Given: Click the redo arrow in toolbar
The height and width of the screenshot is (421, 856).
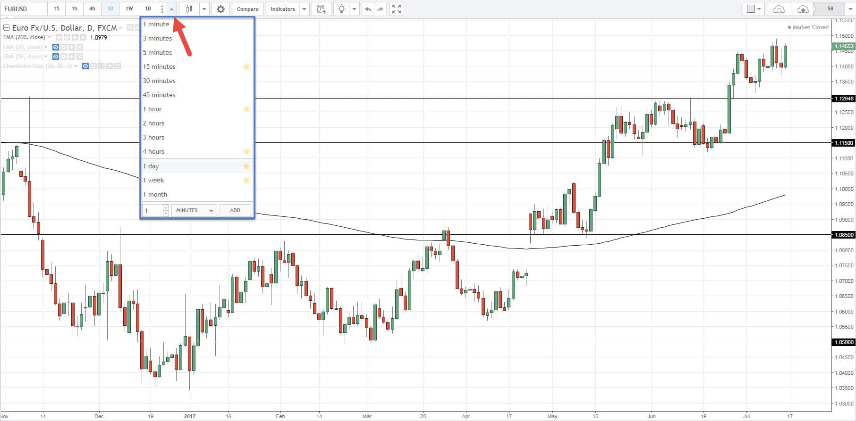Looking at the screenshot, I should coord(380,9).
